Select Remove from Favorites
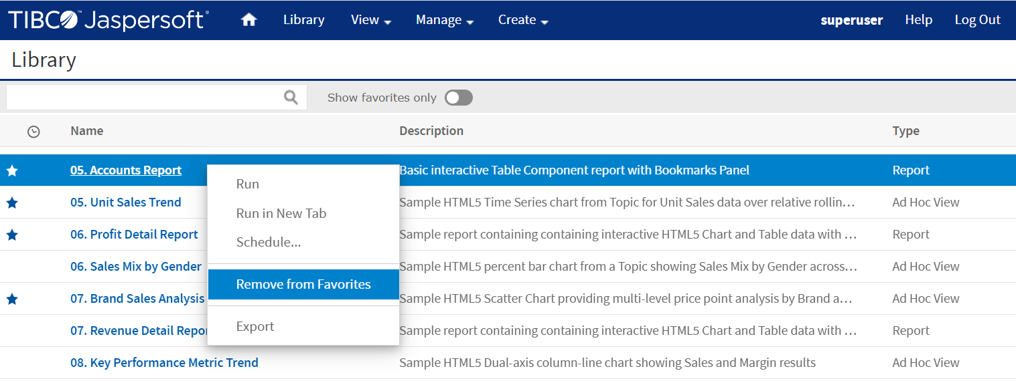 (303, 284)
